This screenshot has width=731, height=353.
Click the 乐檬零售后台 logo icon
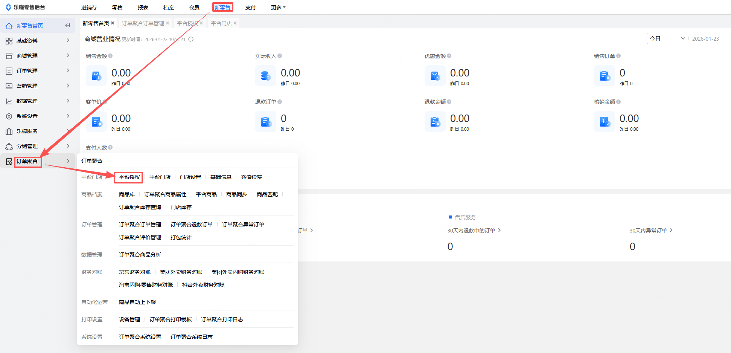tap(8, 7)
